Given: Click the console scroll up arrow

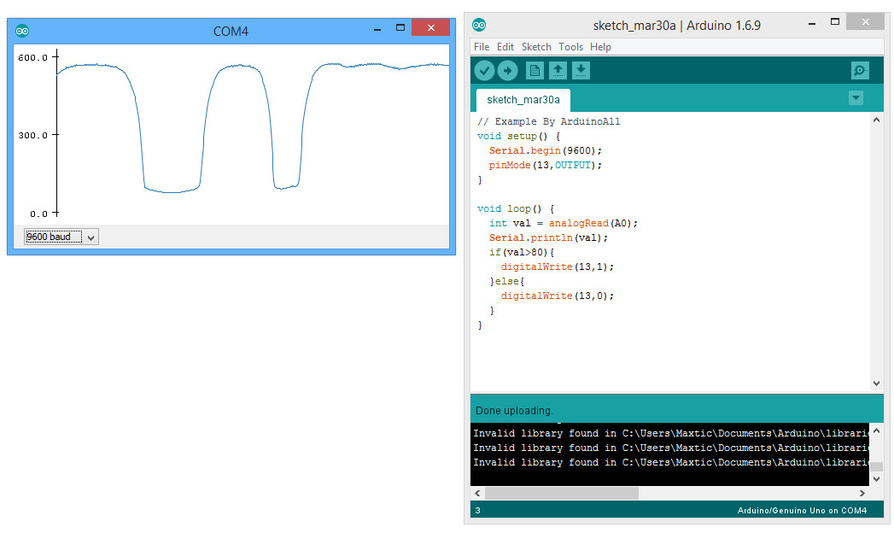Looking at the screenshot, I should tap(876, 431).
